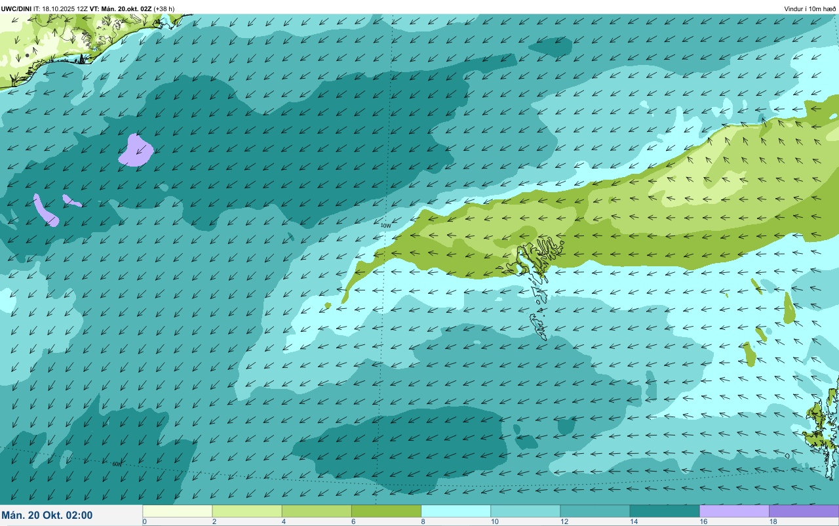Click the 4–6 m/s green legend swatch
Screen dimensions: 839x526
pos(317,511)
